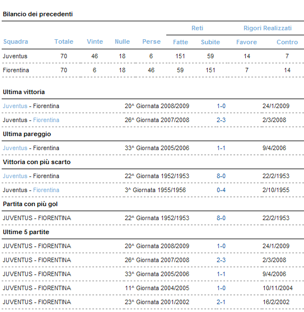Open Juventus link in Ultima pareggio row

[15, 148]
